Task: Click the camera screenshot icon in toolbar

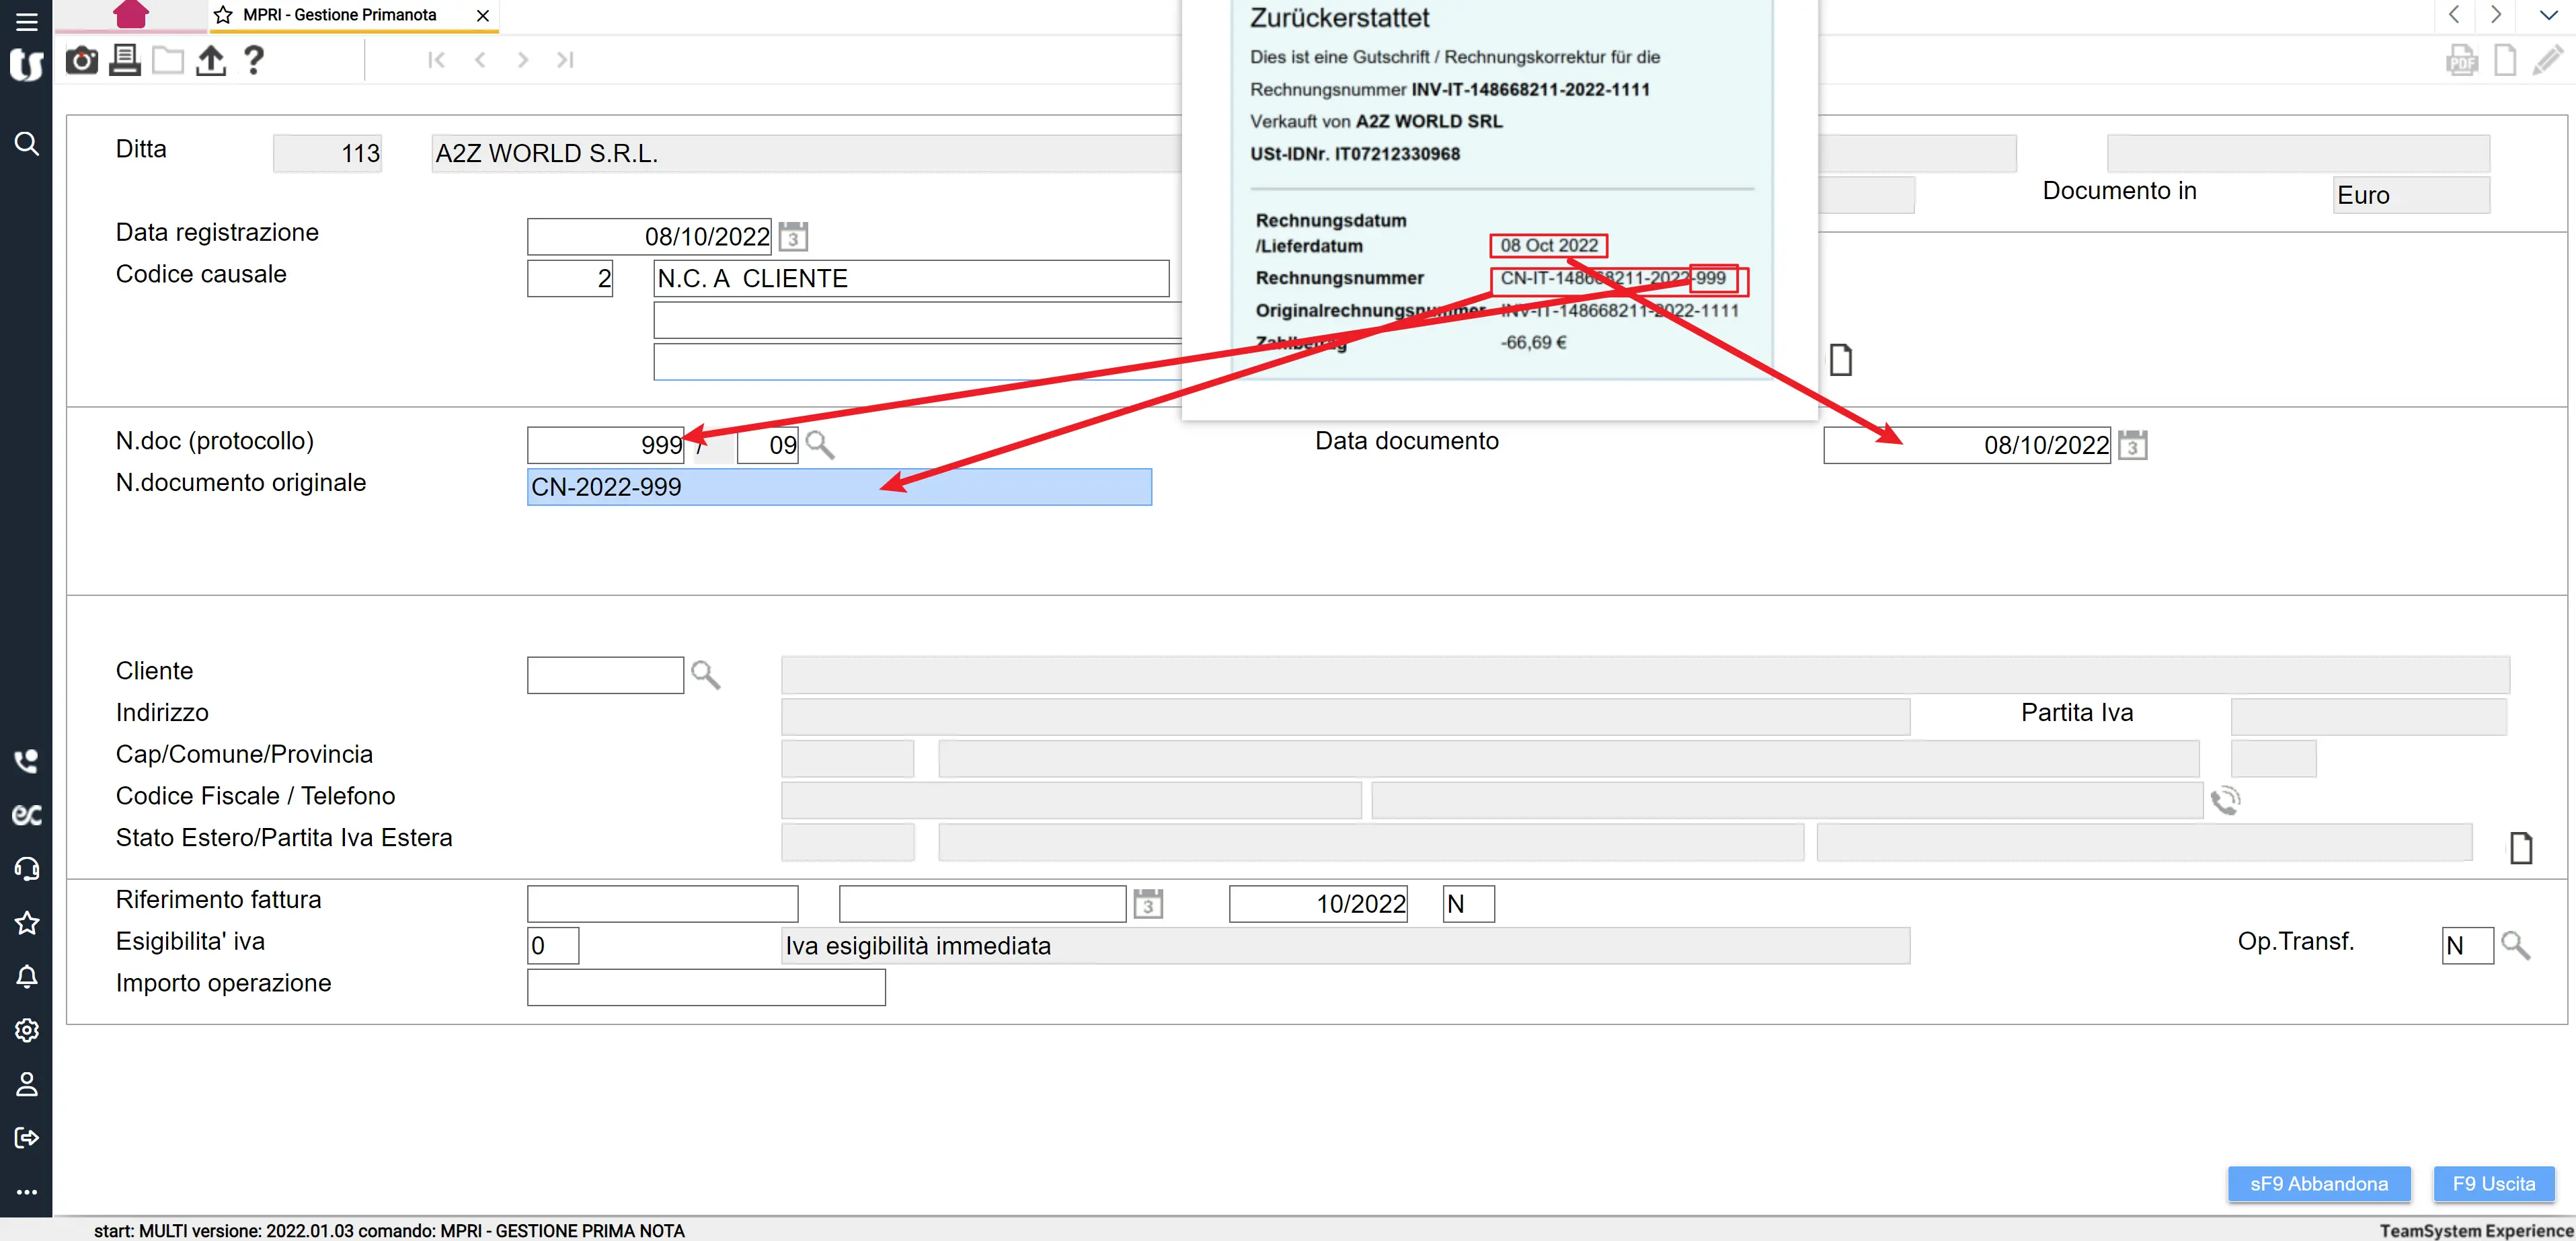Action: tap(82, 61)
